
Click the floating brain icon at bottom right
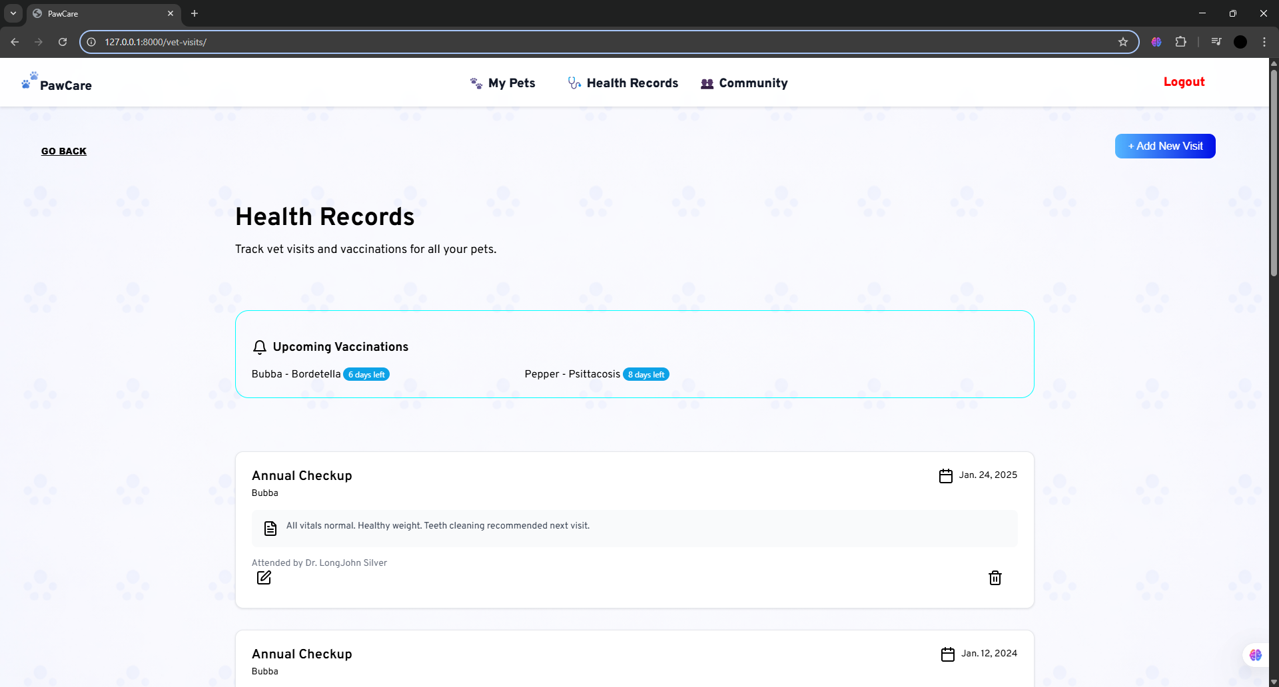click(1255, 655)
